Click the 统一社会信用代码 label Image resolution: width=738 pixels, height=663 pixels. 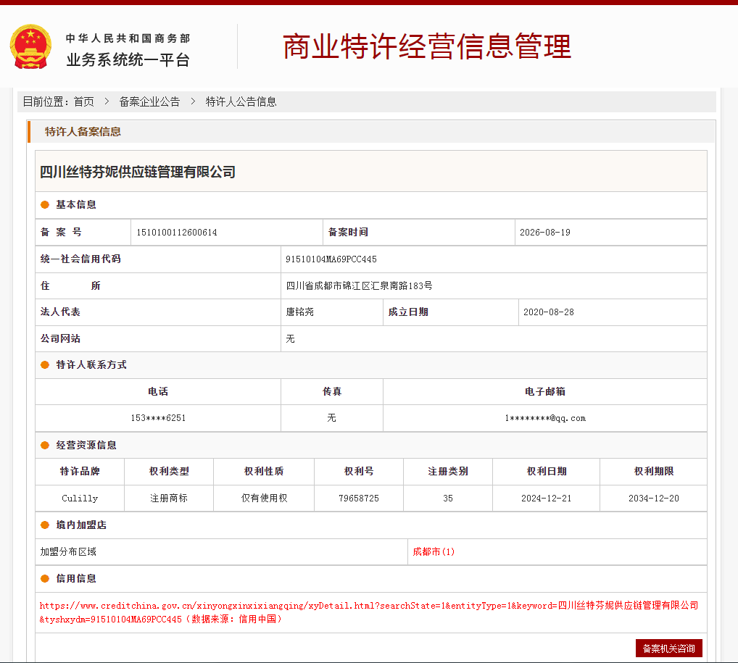pos(80,259)
